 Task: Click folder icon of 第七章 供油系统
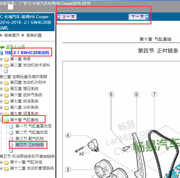click(x=6, y=102)
